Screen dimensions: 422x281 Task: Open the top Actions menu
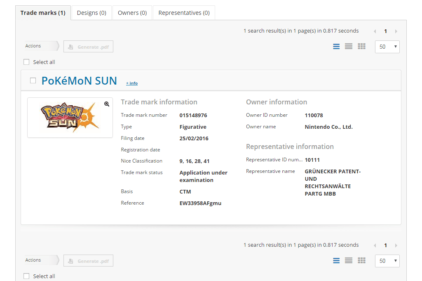click(42, 46)
